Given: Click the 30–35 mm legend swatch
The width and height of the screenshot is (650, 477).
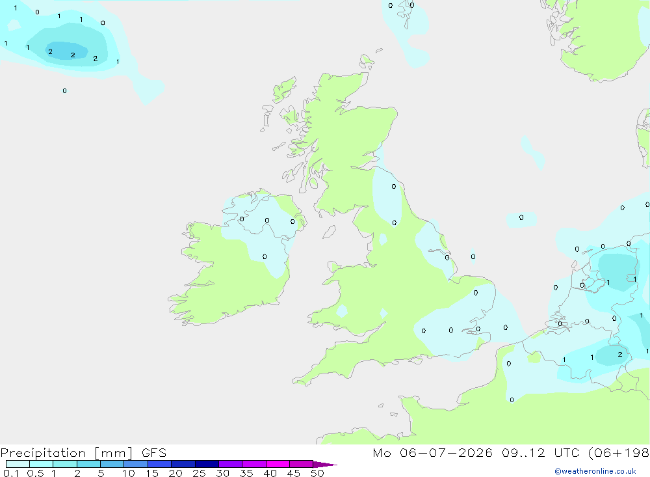Looking at the screenshot, I should [231, 464].
